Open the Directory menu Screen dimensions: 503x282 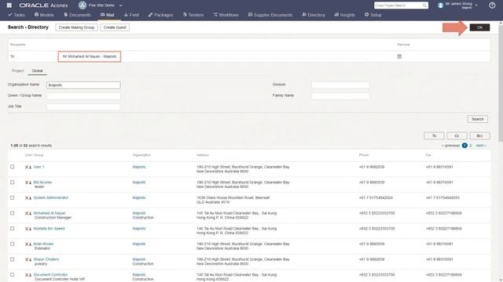click(314, 15)
